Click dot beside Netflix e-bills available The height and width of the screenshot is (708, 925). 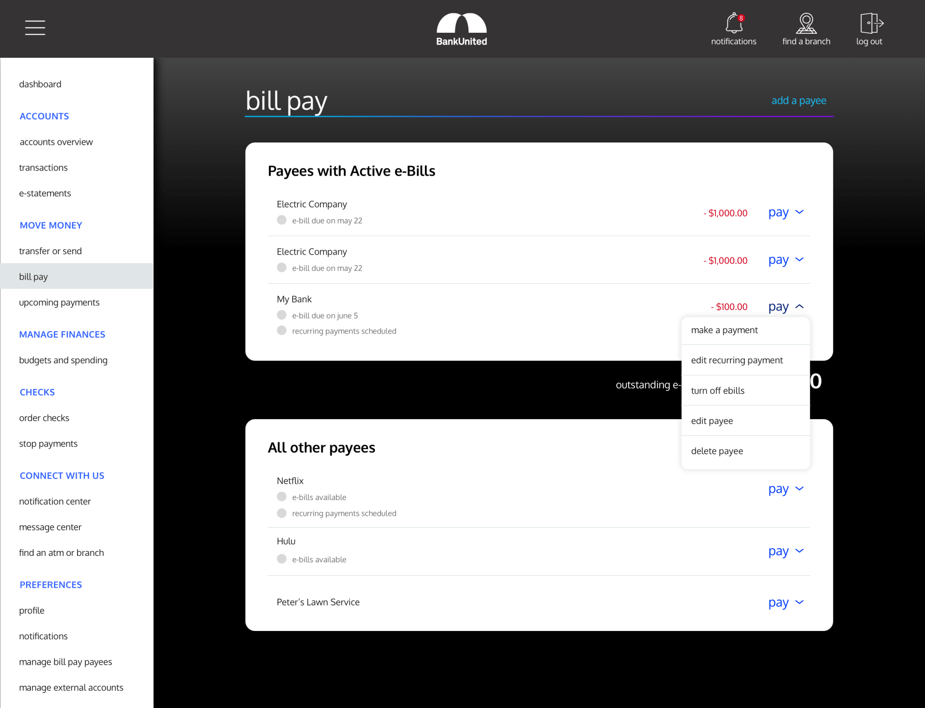(282, 497)
